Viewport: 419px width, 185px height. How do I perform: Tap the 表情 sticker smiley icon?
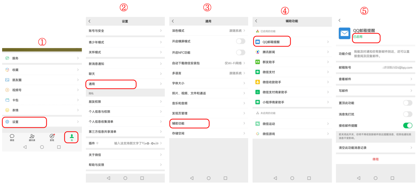(7, 110)
